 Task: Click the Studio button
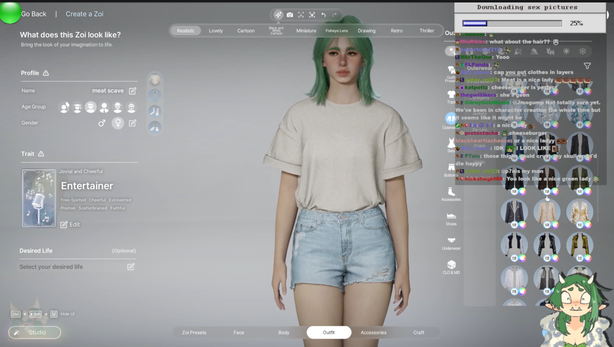pos(34,332)
